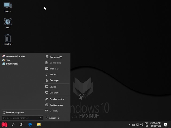Image resolution: width=171 pixels, height=128 pixels.
Task: Click the Herramienta Recortes scissors icon
Action: point(3,56)
